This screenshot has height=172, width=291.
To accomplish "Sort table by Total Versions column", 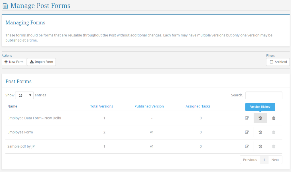I will pos(101,106).
